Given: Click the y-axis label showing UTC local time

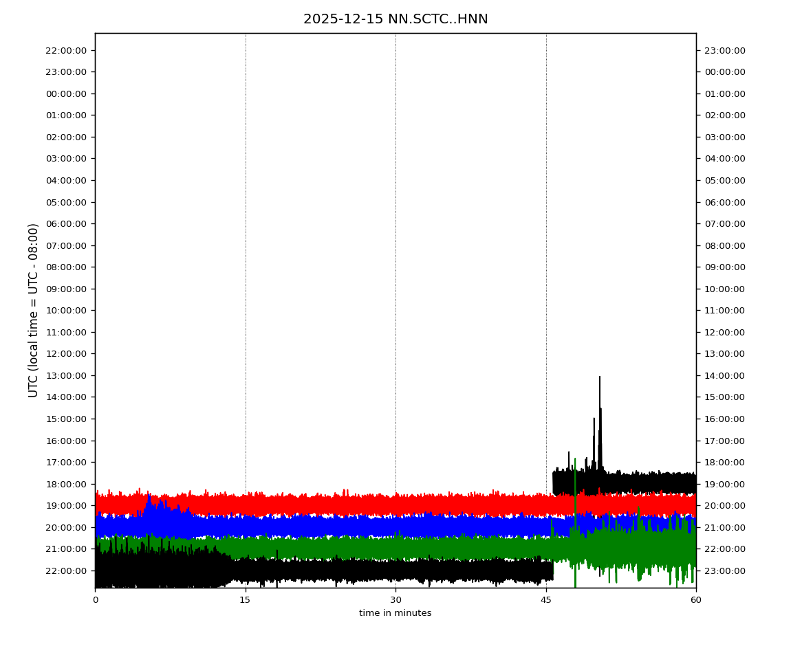Looking at the screenshot, I should (x=34, y=310).
